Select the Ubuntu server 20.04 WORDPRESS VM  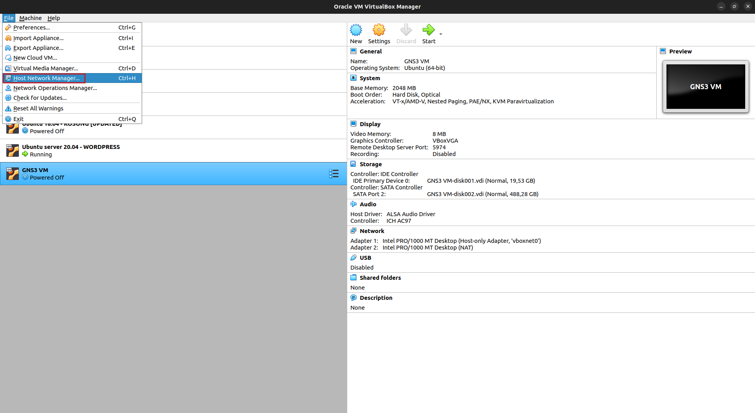[71, 151]
